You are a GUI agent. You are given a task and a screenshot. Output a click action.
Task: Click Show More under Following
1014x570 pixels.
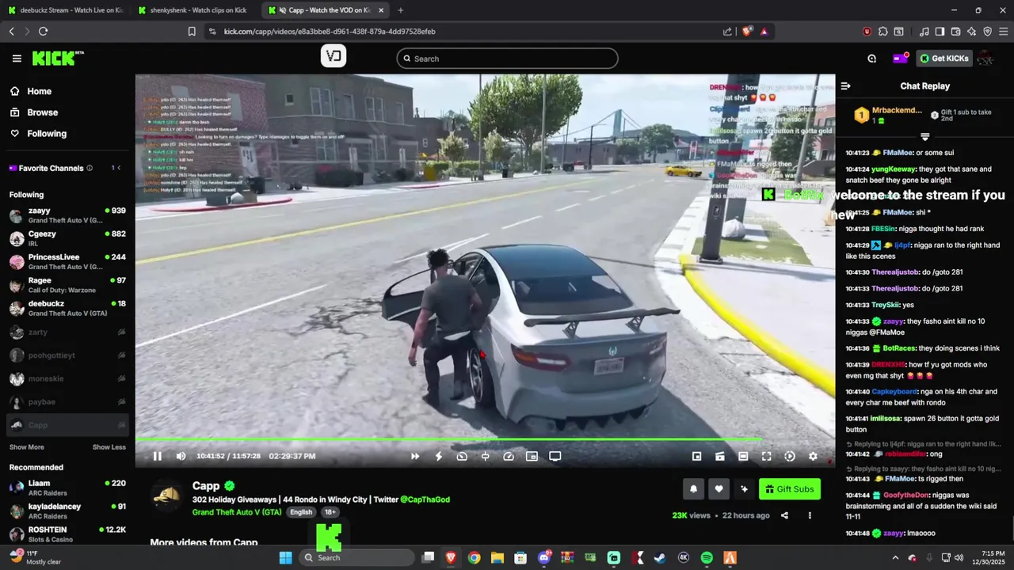point(27,447)
